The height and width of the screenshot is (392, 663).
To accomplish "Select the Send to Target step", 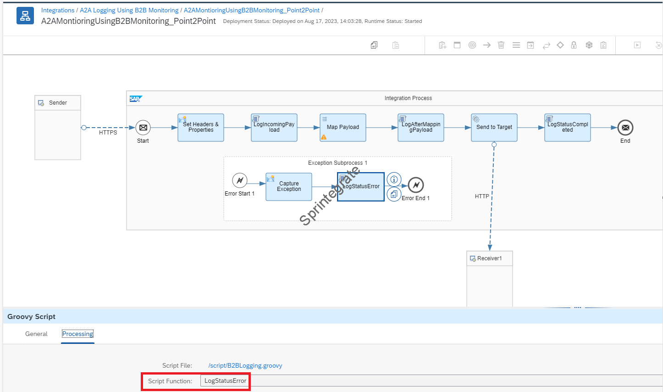I will (x=494, y=127).
